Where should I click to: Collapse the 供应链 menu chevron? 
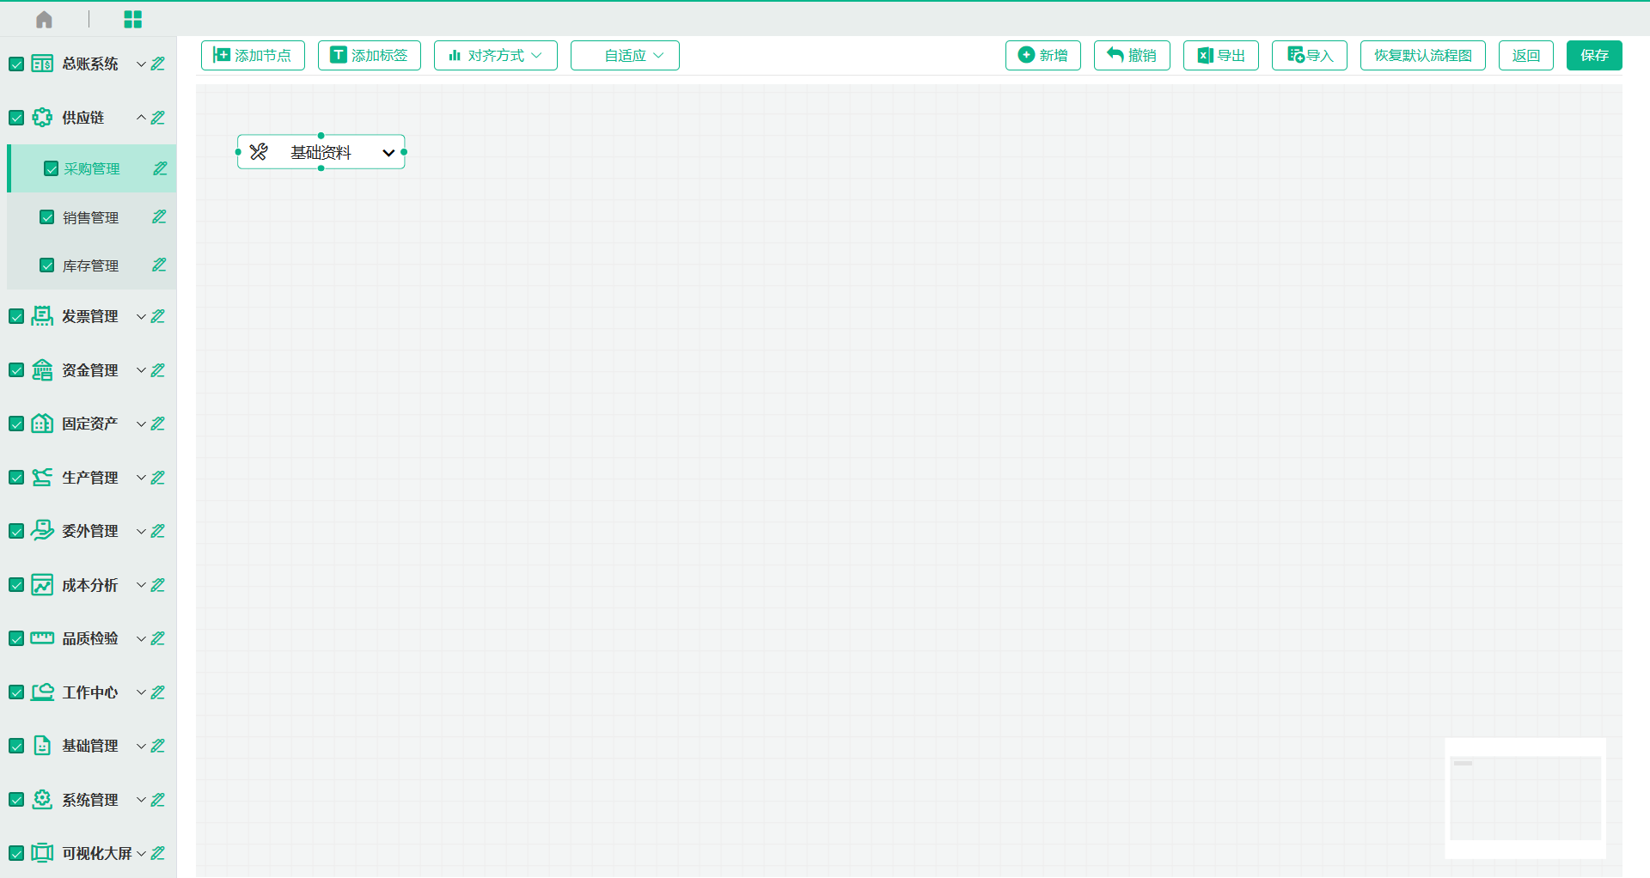coord(141,118)
